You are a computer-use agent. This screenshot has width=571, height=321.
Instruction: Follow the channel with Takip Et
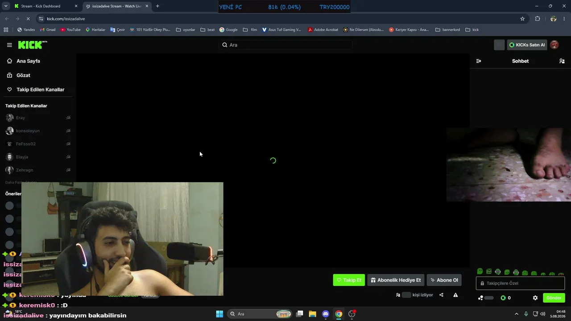coord(349,280)
